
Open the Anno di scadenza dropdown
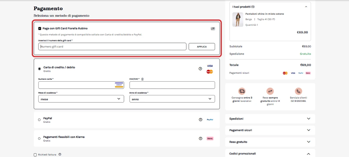[172, 99]
